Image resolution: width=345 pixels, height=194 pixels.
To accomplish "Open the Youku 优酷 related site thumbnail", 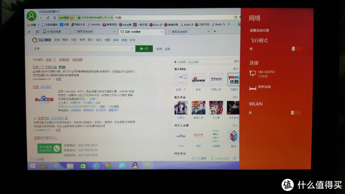I will [x=233, y=80].
